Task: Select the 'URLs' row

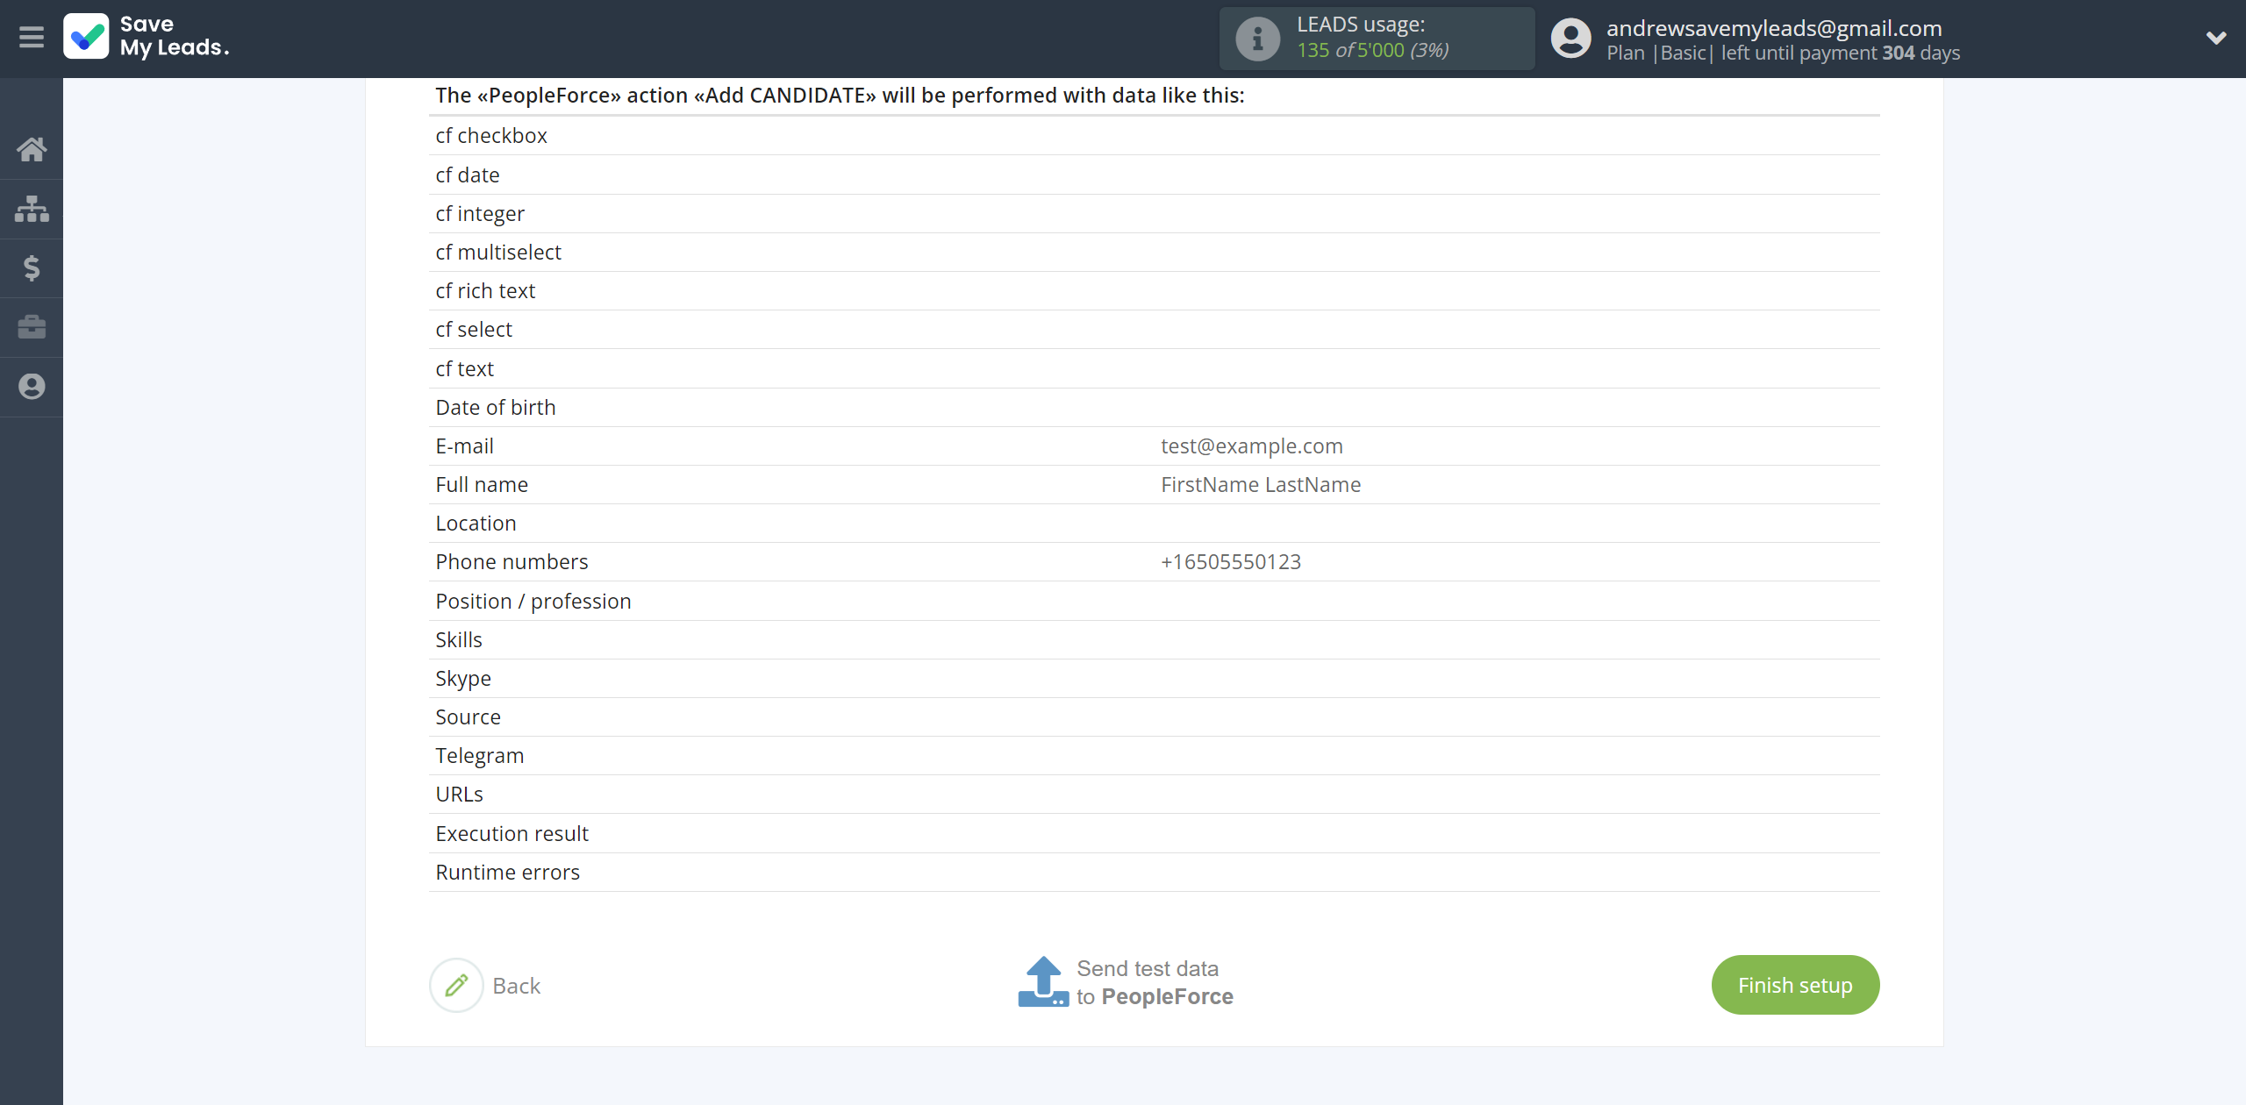Action: click(1154, 794)
